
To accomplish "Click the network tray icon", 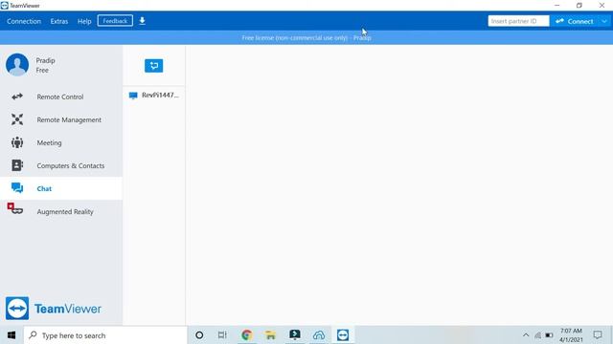I will [x=538, y=335].
